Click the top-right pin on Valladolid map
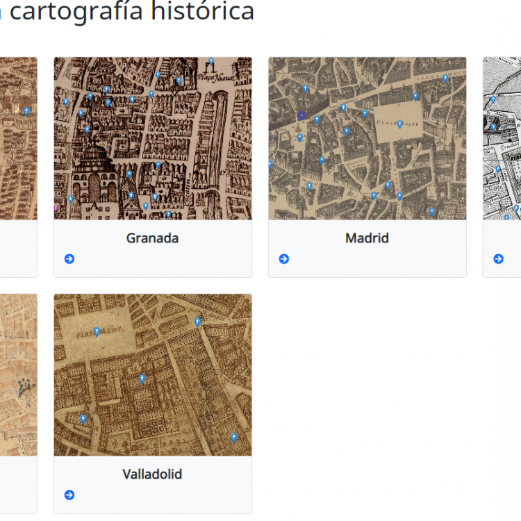 coord(197,322)
